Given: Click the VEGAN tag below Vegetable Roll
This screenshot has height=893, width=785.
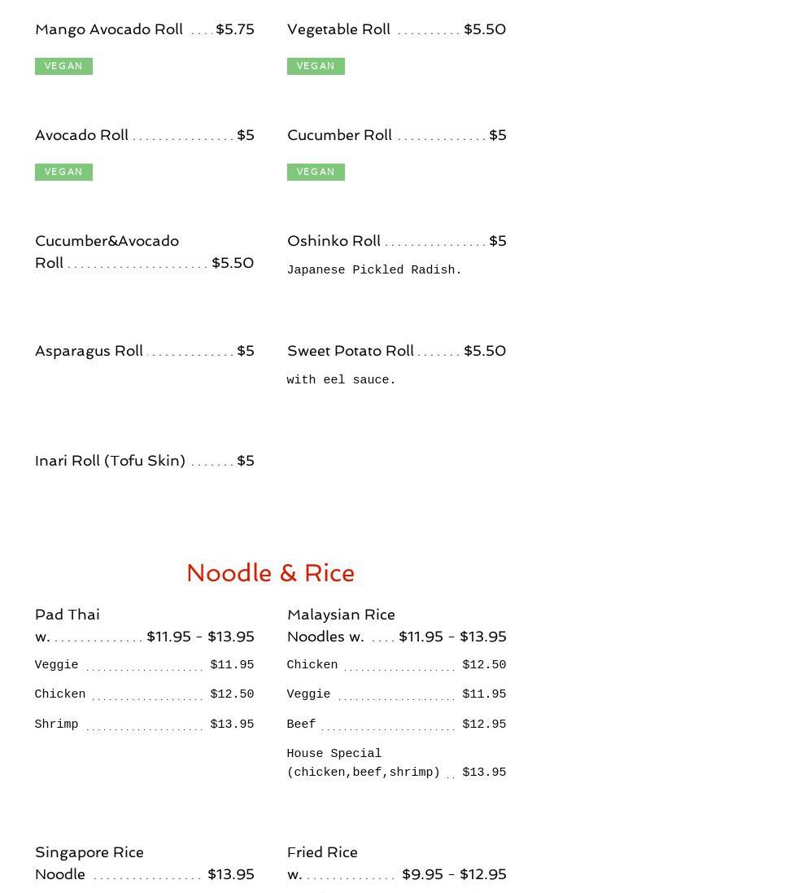Looking at the screenshot, I should (316, 66).
